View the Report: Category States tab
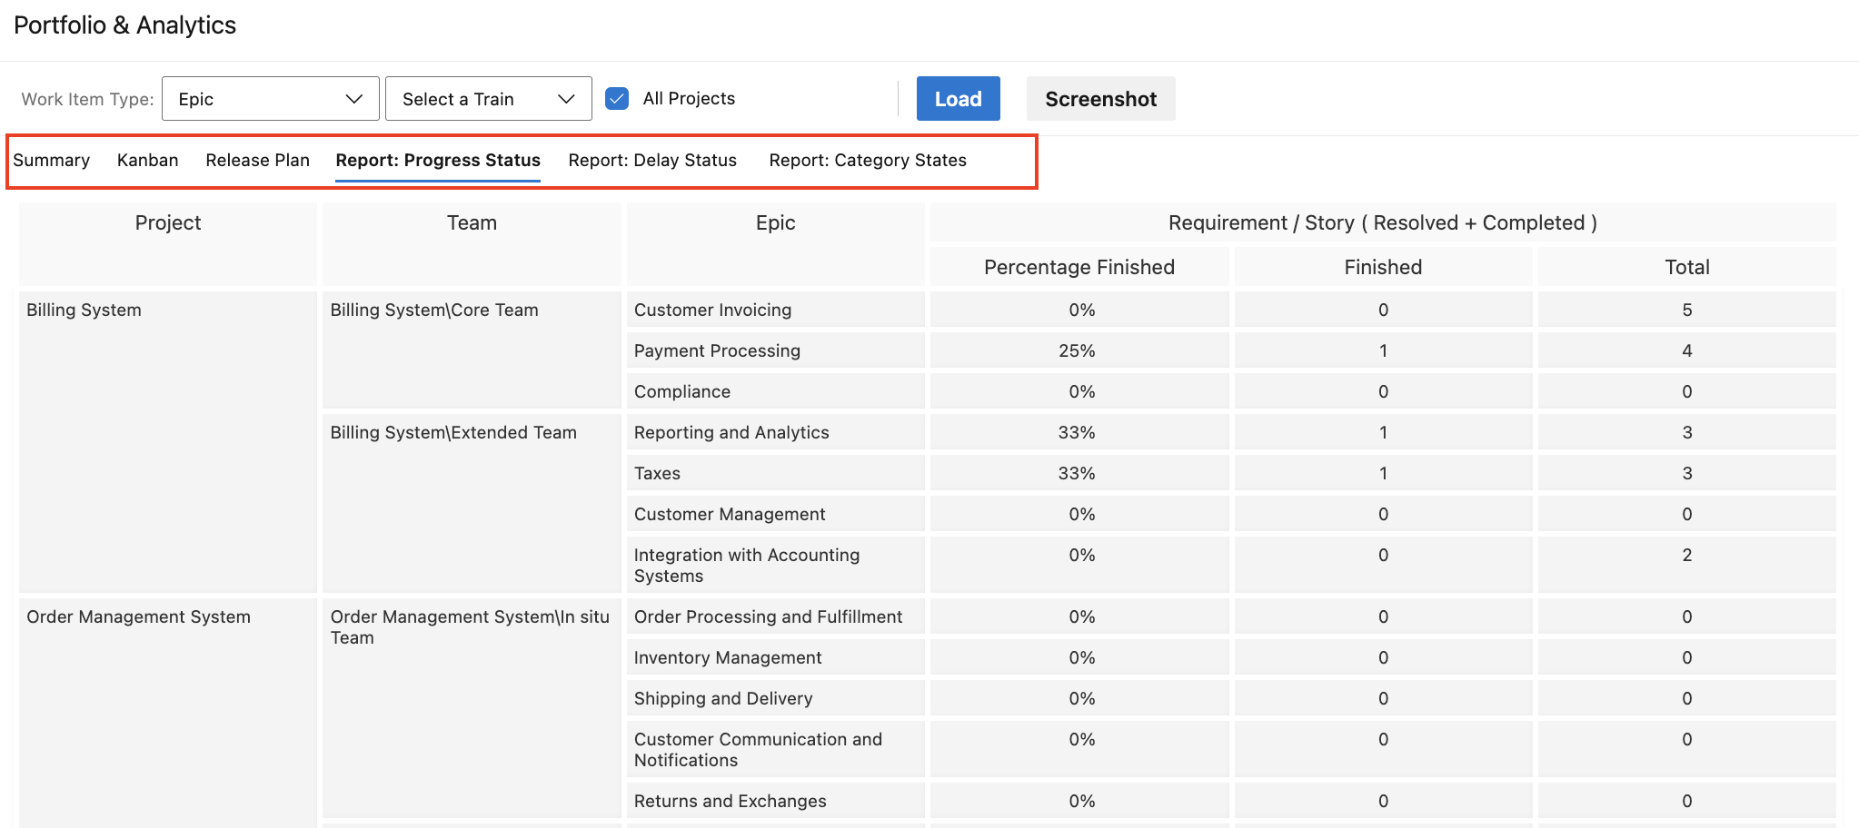Viewport: 1859px width, 828px height. point(867,160)
